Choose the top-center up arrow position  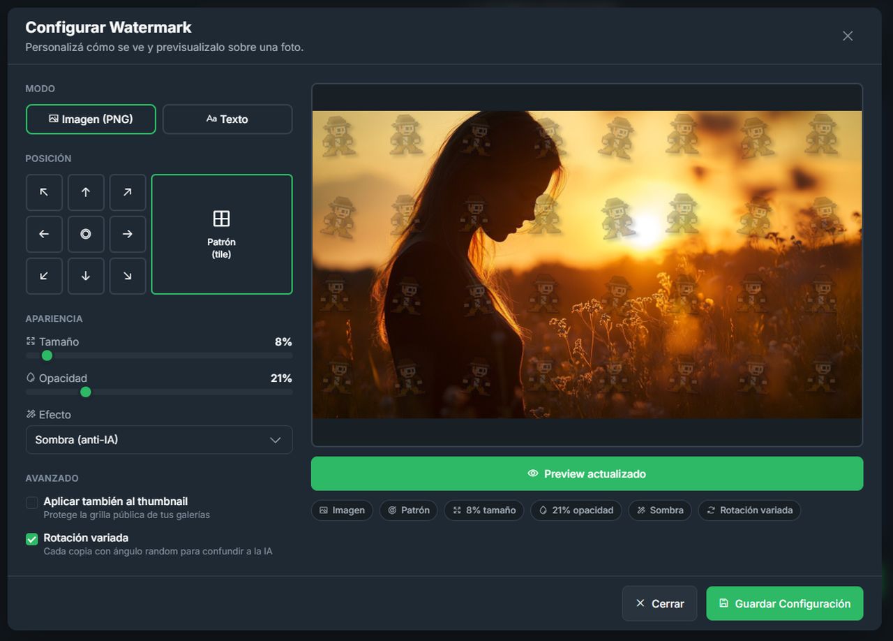(86, 193)
